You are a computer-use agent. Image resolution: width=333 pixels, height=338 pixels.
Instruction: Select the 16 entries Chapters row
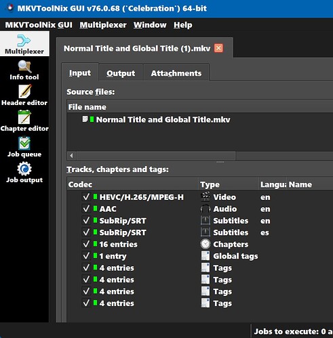coord(200,244)
